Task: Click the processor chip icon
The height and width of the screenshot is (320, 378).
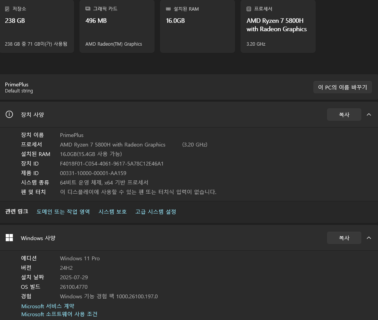Action: click(249, 9)
